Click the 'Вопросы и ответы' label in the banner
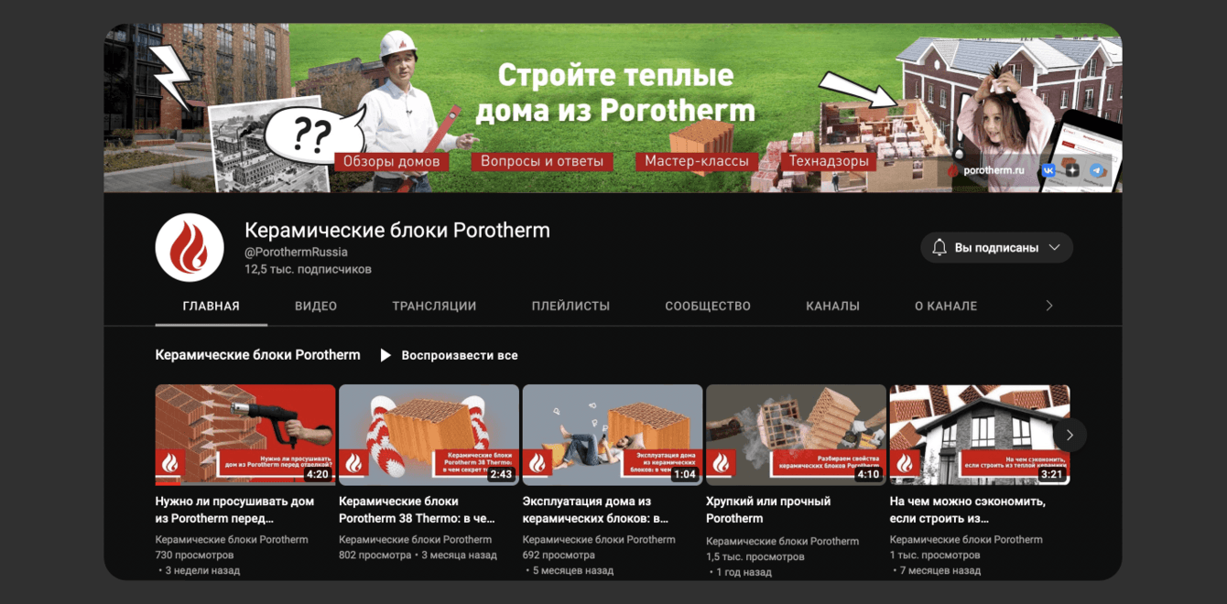Image resolution: width=1227 pixels, height=604 pixels. click(542, 162)
